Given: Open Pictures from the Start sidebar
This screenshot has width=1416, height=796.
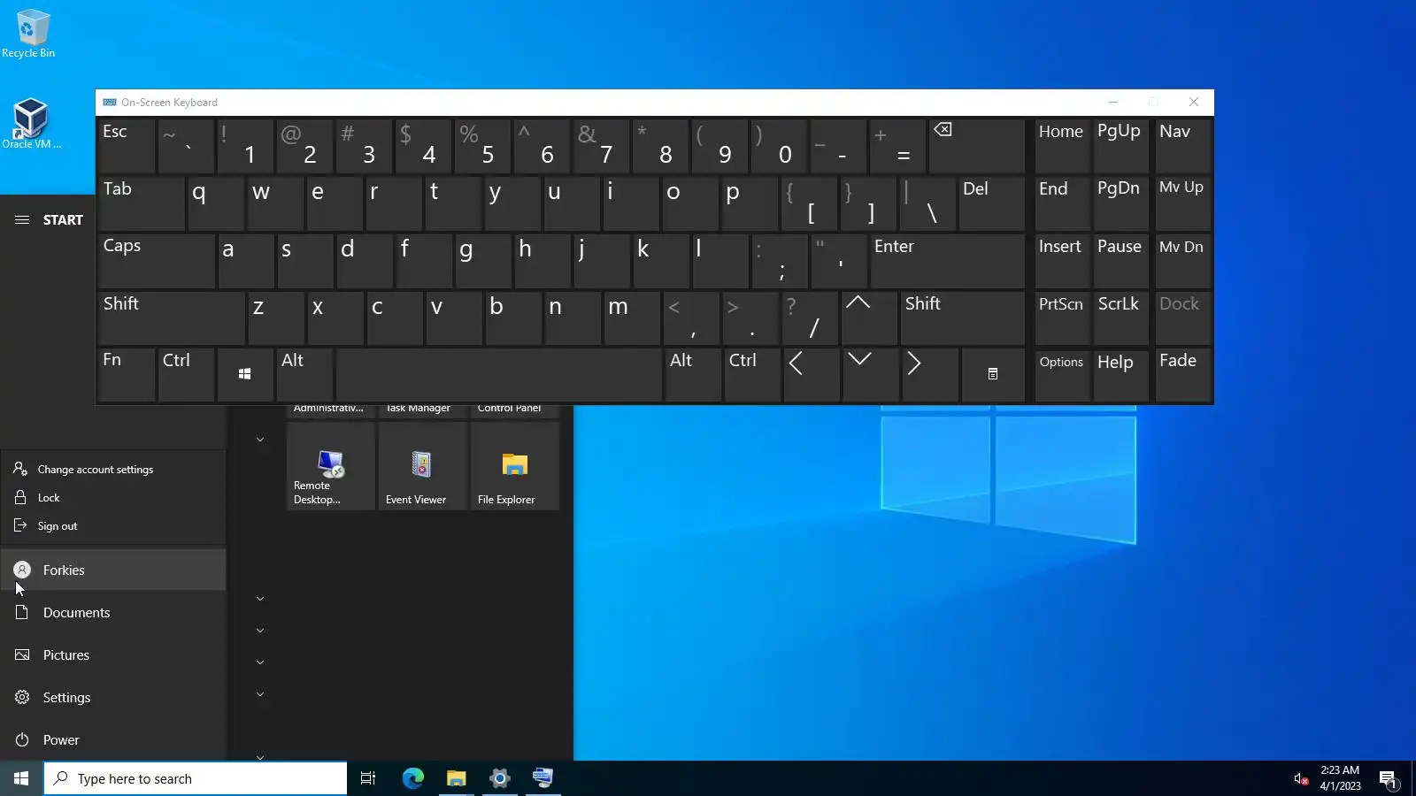Looking at the screenshot, I should pyautogui.click(x=113, y=655).
